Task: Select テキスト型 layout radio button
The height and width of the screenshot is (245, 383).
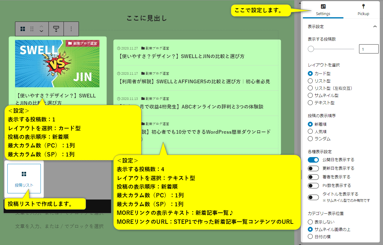Action: tap(310, 103)
